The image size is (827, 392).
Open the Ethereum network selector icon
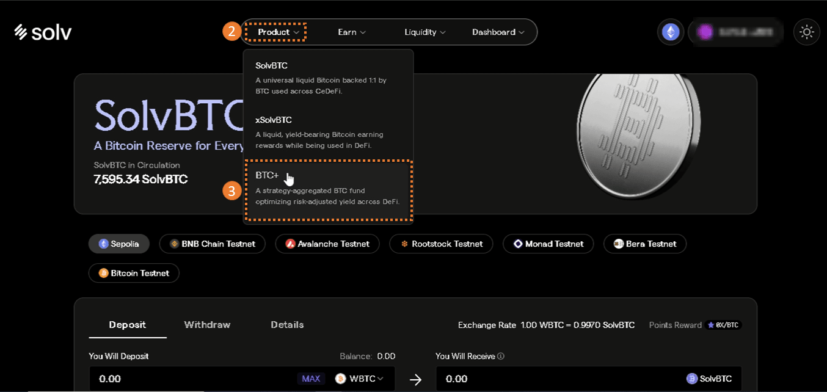671,32
